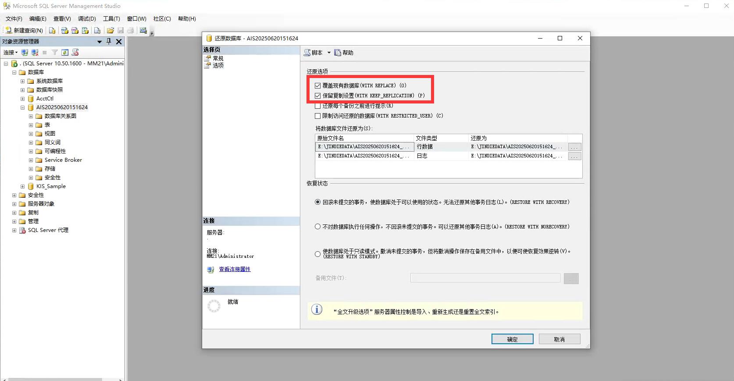This screenshot has height=381, width=734.
Task: Open the 调试(D) menu
Action: point(87,18)
